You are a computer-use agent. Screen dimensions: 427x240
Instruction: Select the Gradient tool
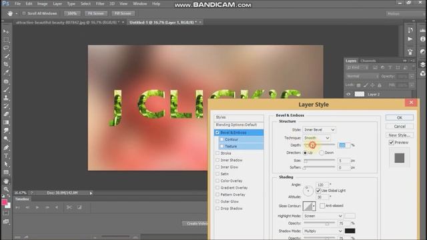pyautogui.click(x=6, y=123)
